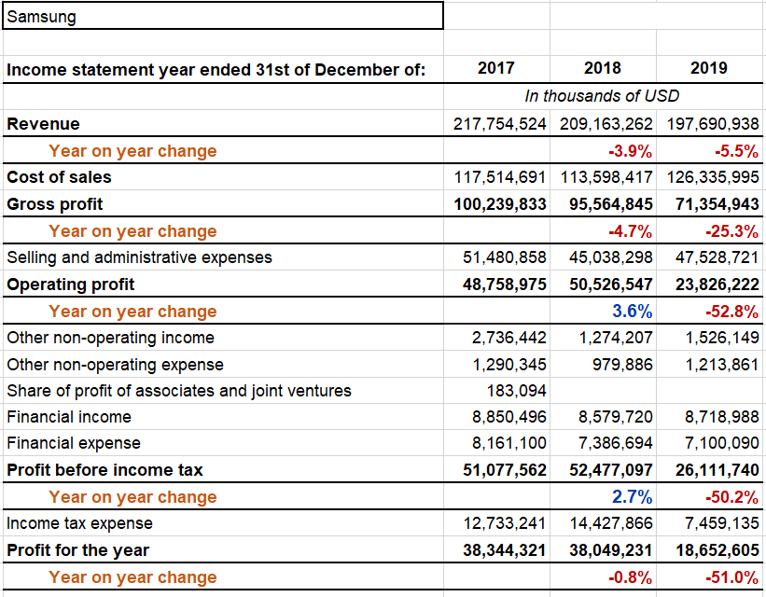766x597 pixels.
Task: Click revenue value 217,754,524
Action: coord(499,124)
